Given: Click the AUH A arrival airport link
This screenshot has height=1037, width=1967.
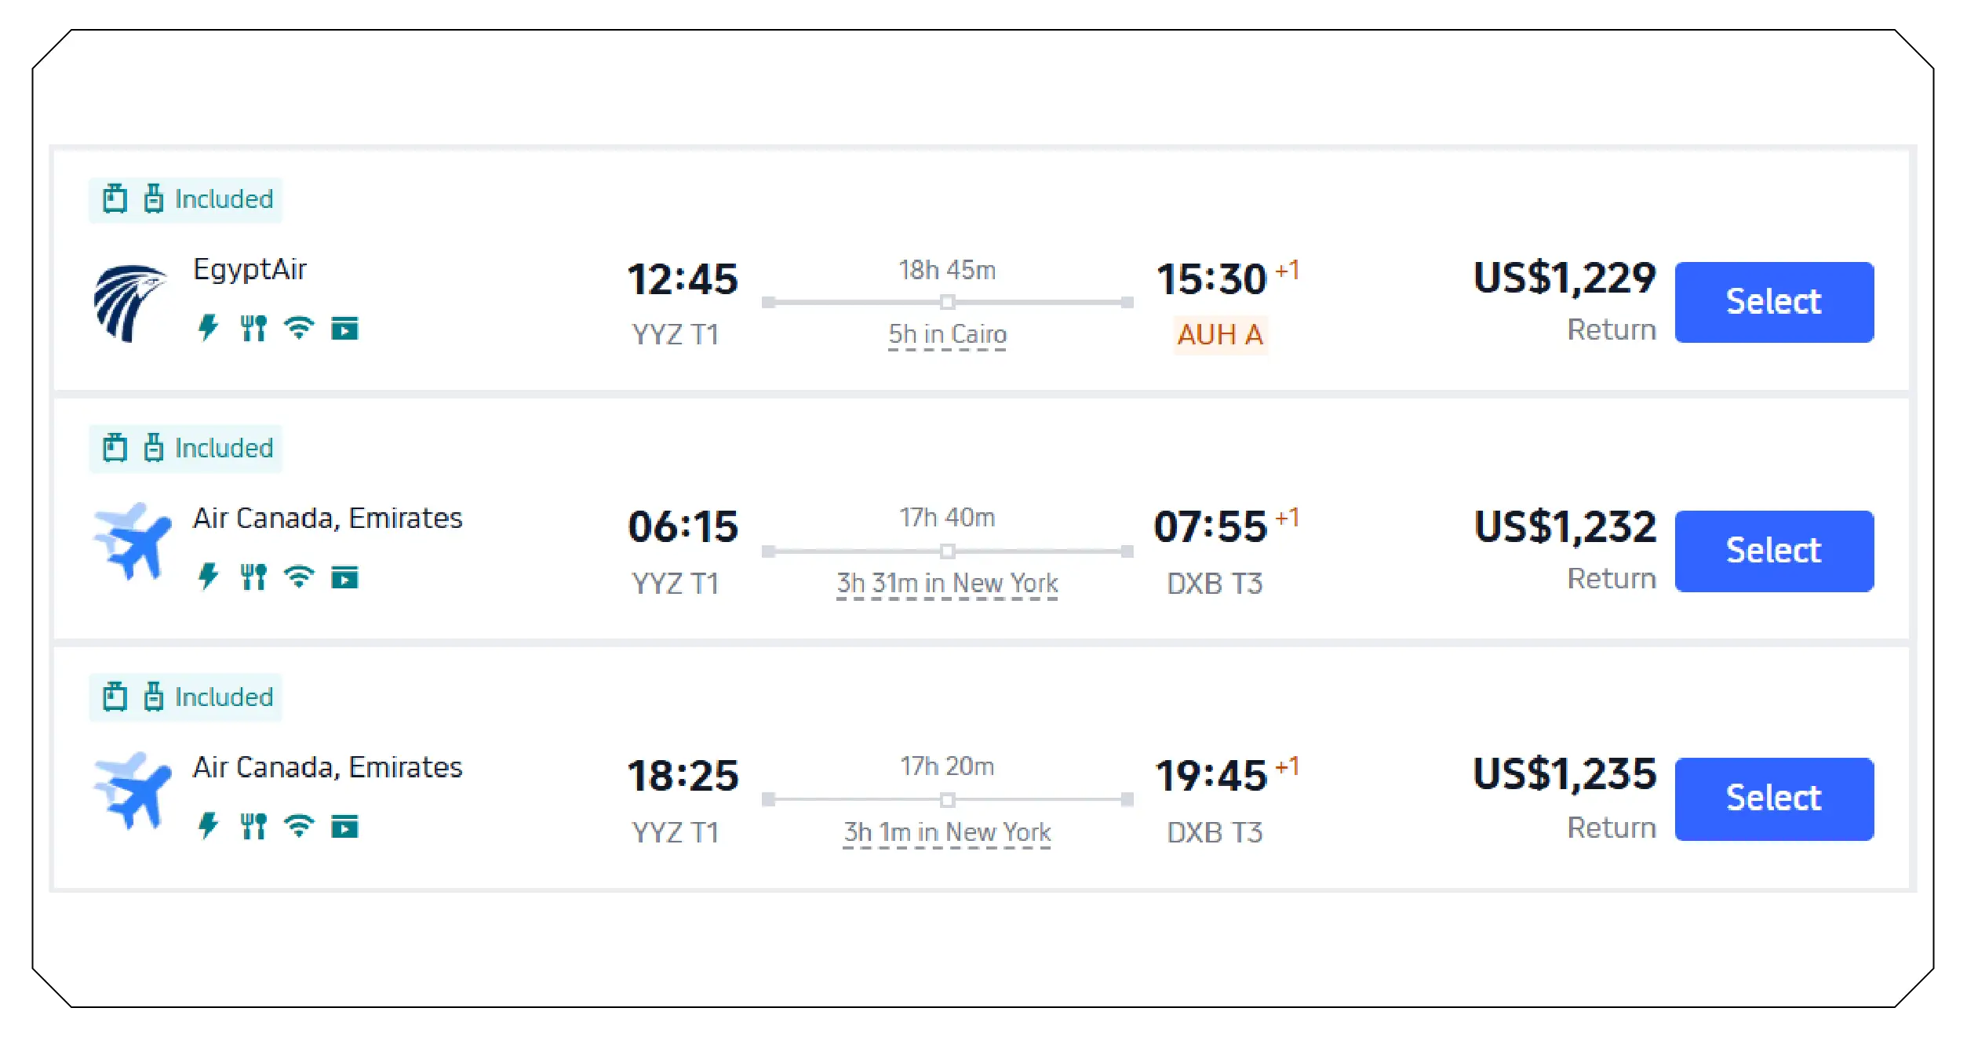Looking at the screenshot, I should click(1219, 335).
